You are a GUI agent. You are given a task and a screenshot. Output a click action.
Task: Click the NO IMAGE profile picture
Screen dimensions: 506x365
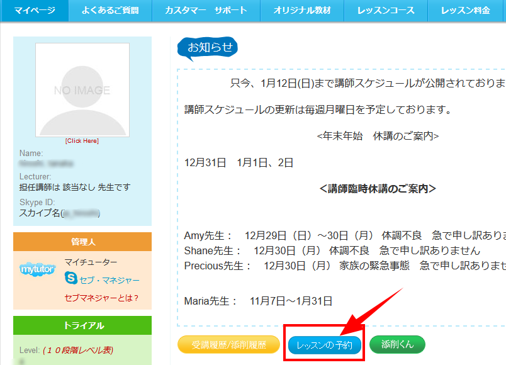82,90
